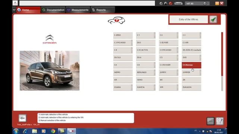Click the Citroën logo icon in the title bar
The width and height of the screenshot is (239, 134).
pos(15,3)
